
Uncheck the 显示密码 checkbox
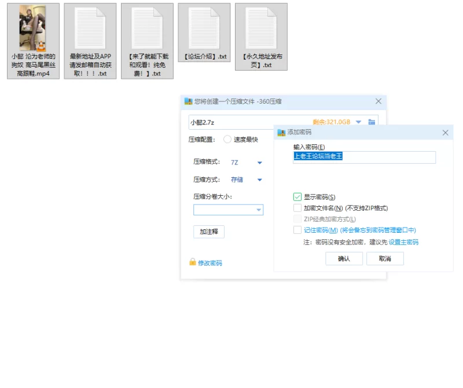pyautogui.click(x=297, y=197)
